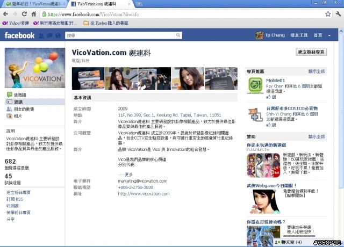Click the secure lock icon in address bar
344x247 pixels.
point(44,14)
